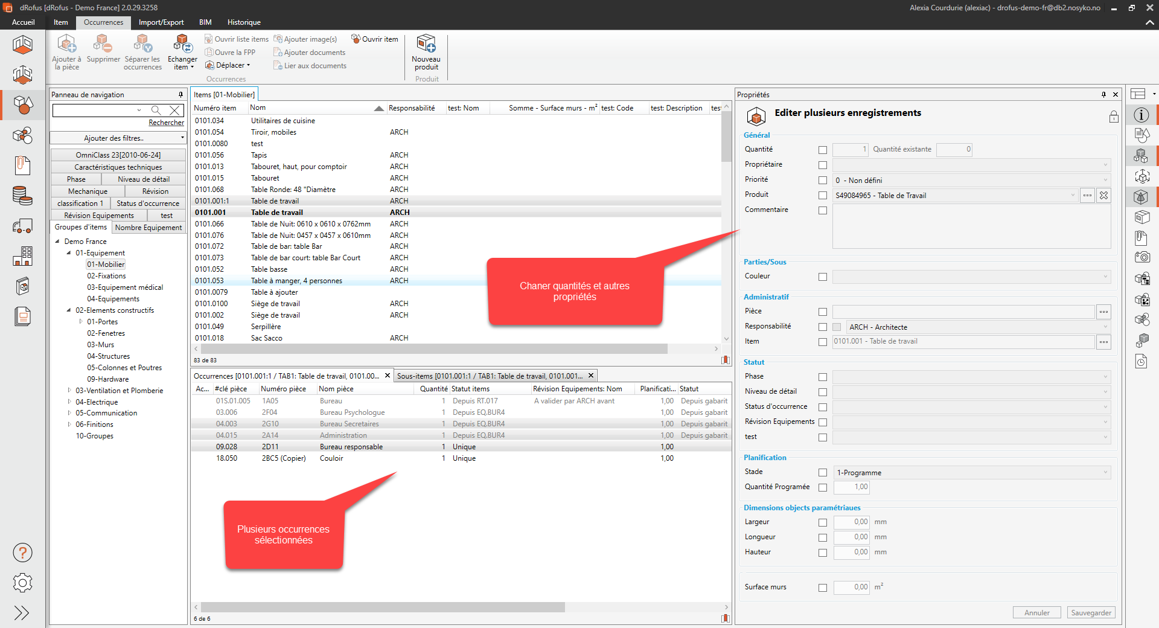Click the Ajouter à la pièce ribbon icon
Screen dimensions: 1159x628
(66, 44)
